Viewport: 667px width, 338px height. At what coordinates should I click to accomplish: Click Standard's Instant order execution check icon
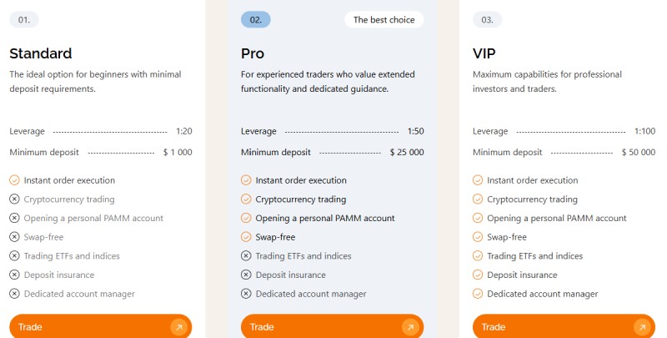14,180
